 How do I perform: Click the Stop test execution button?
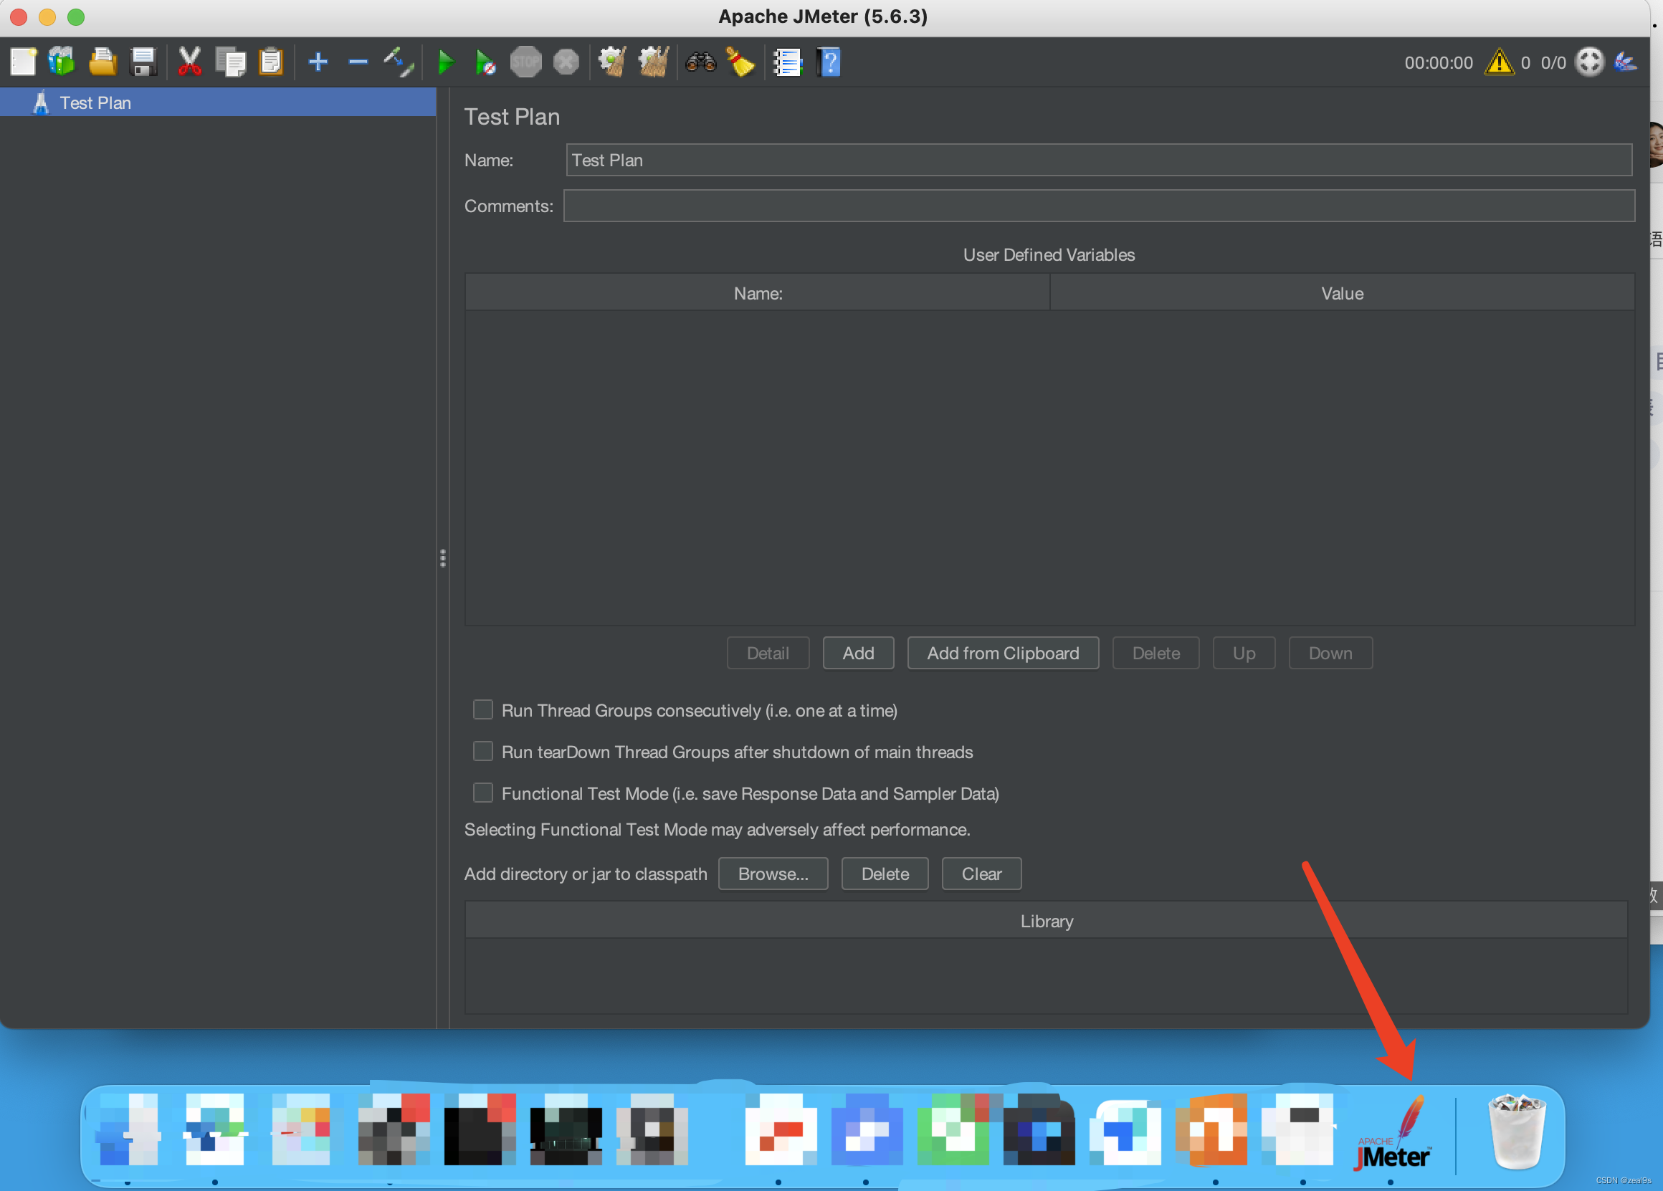(525, 61)
